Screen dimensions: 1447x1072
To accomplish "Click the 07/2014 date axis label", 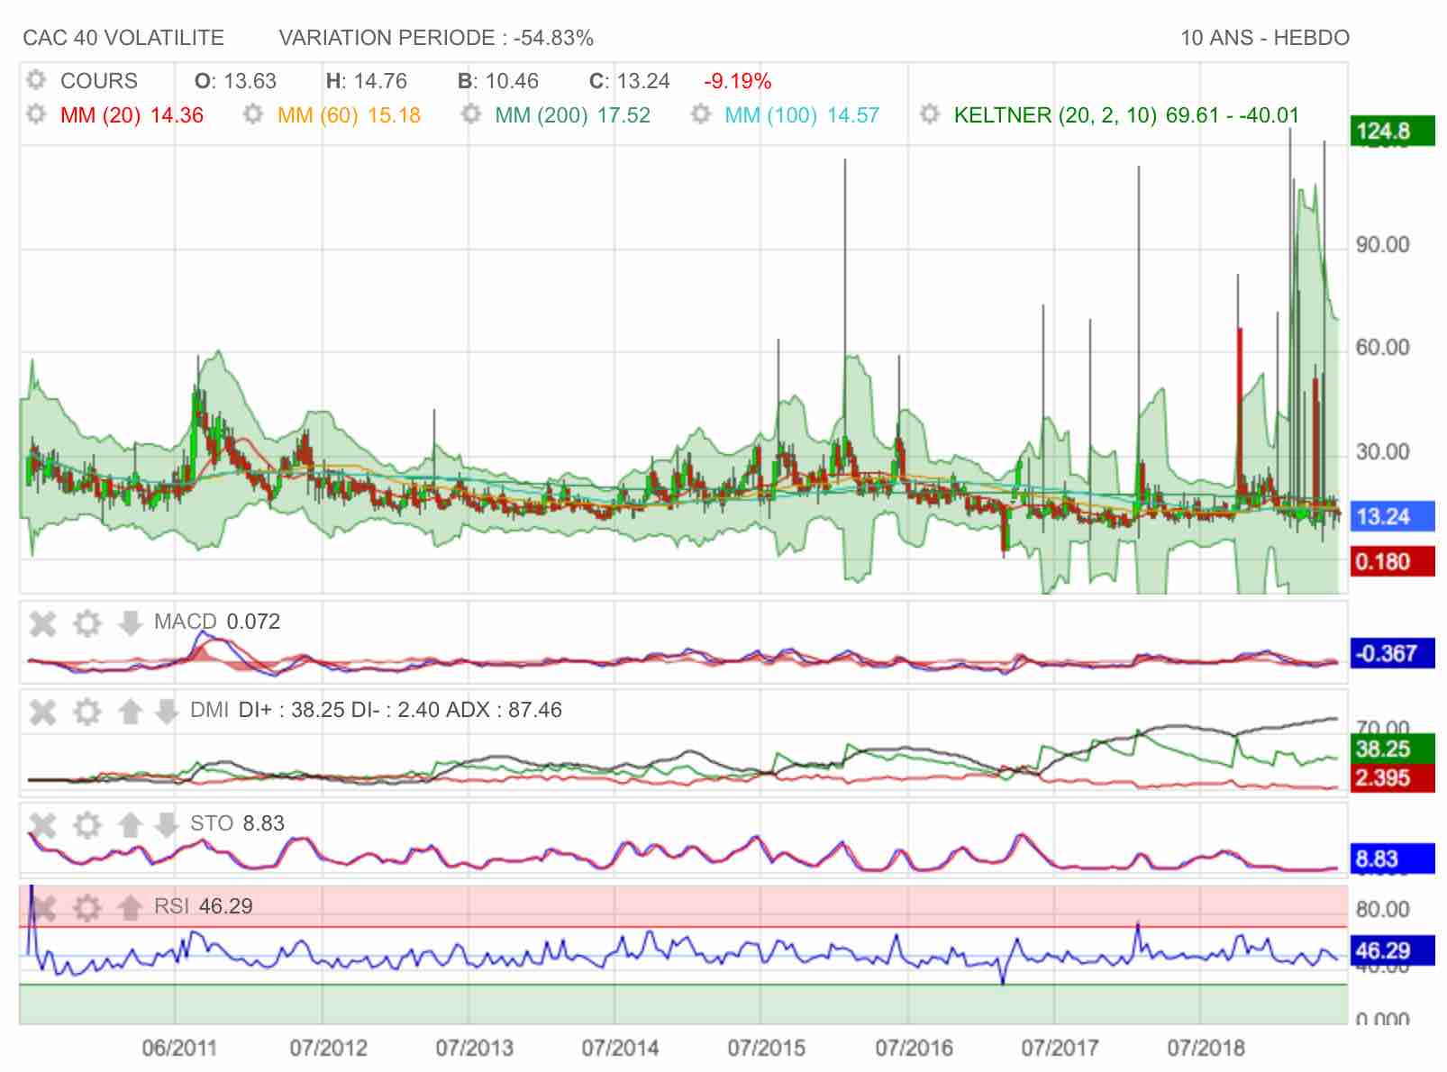I will (x=620, y=1049).
